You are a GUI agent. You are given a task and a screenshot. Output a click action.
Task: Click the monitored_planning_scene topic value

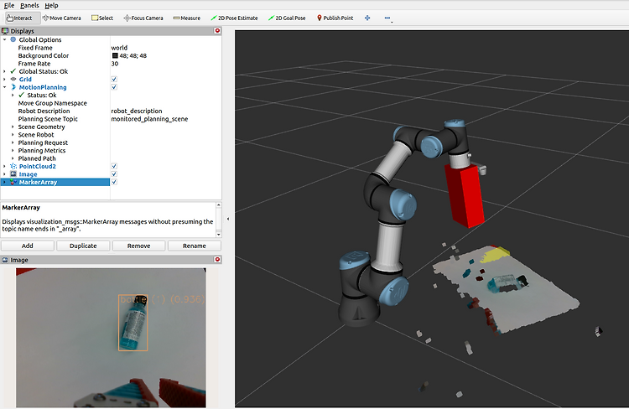[149, 119]
